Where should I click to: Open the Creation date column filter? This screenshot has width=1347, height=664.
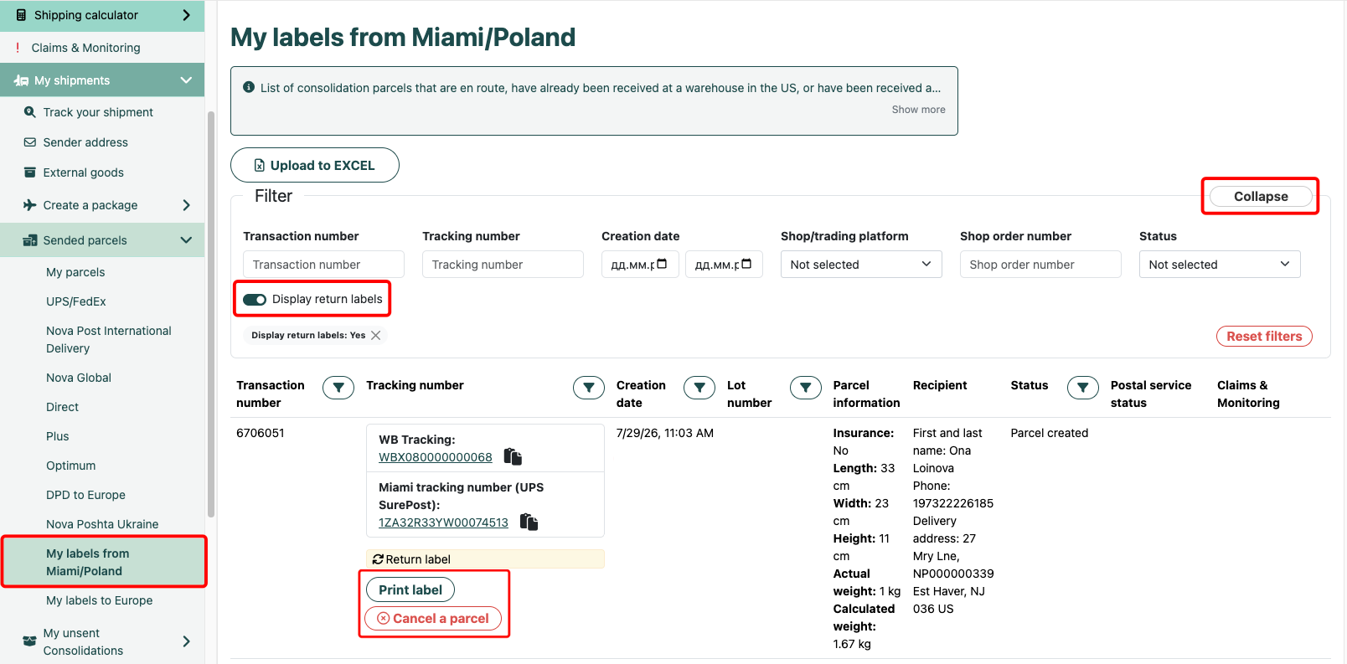699,387
